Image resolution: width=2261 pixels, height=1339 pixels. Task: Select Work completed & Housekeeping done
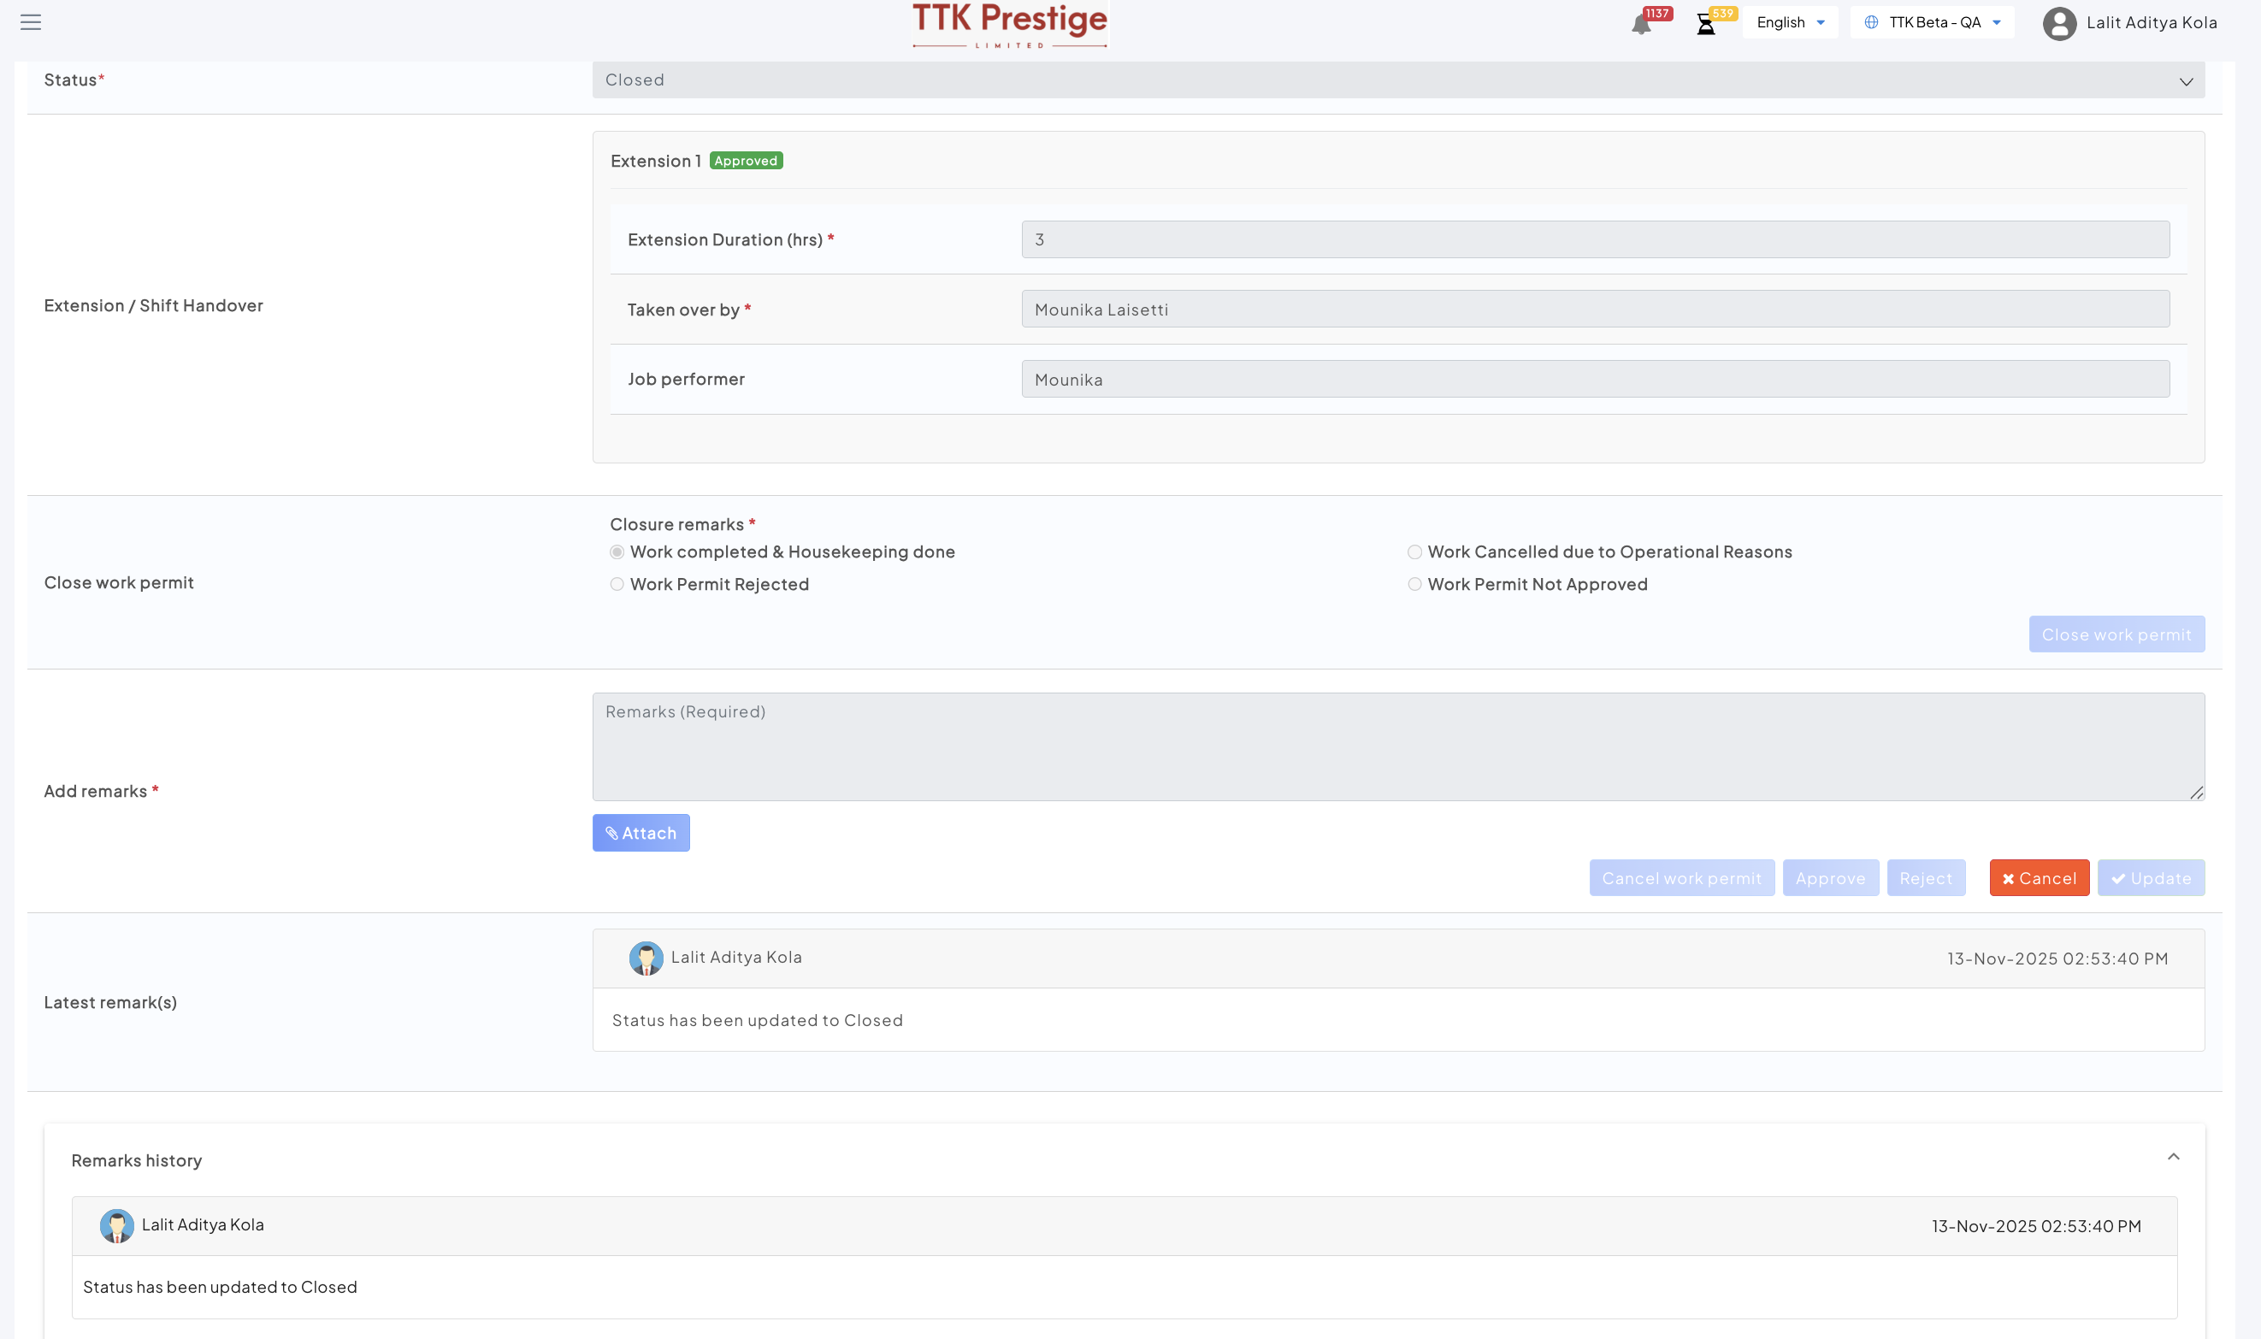[617, 552]
